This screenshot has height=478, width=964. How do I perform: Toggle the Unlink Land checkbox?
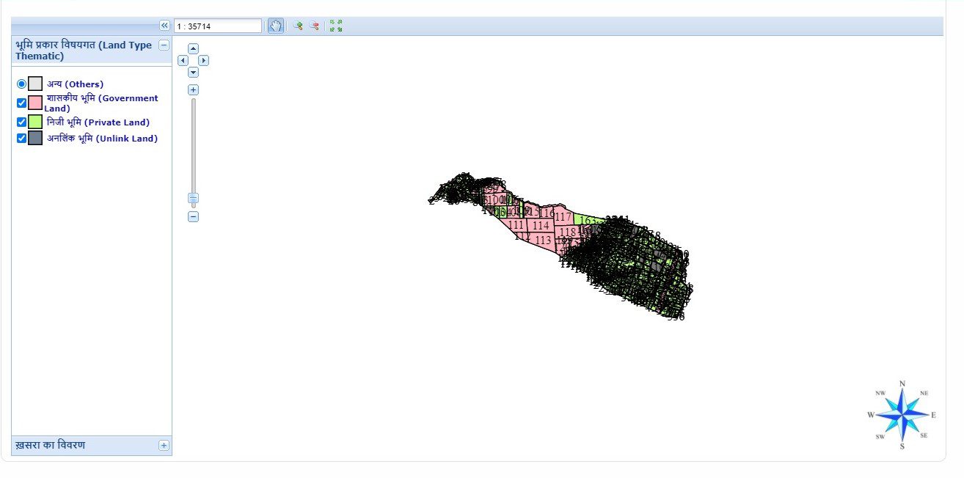(21, 139)
